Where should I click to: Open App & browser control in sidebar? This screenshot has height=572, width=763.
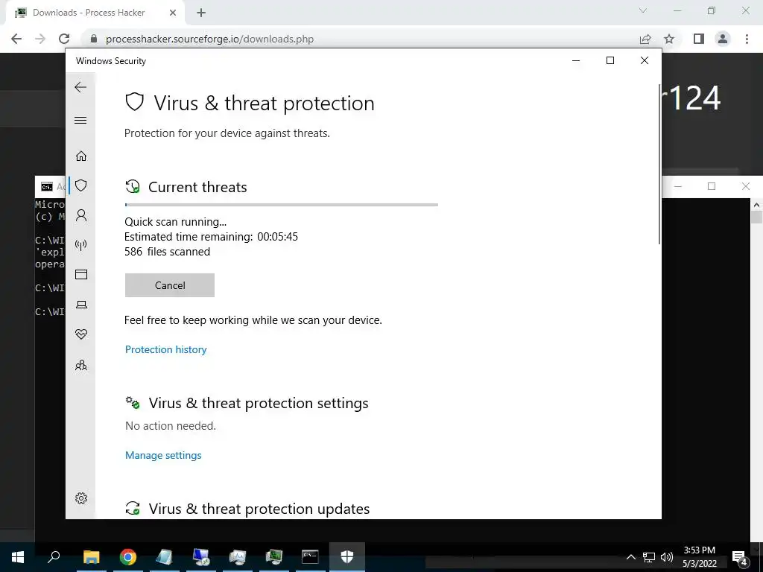[x=81, y=275]
